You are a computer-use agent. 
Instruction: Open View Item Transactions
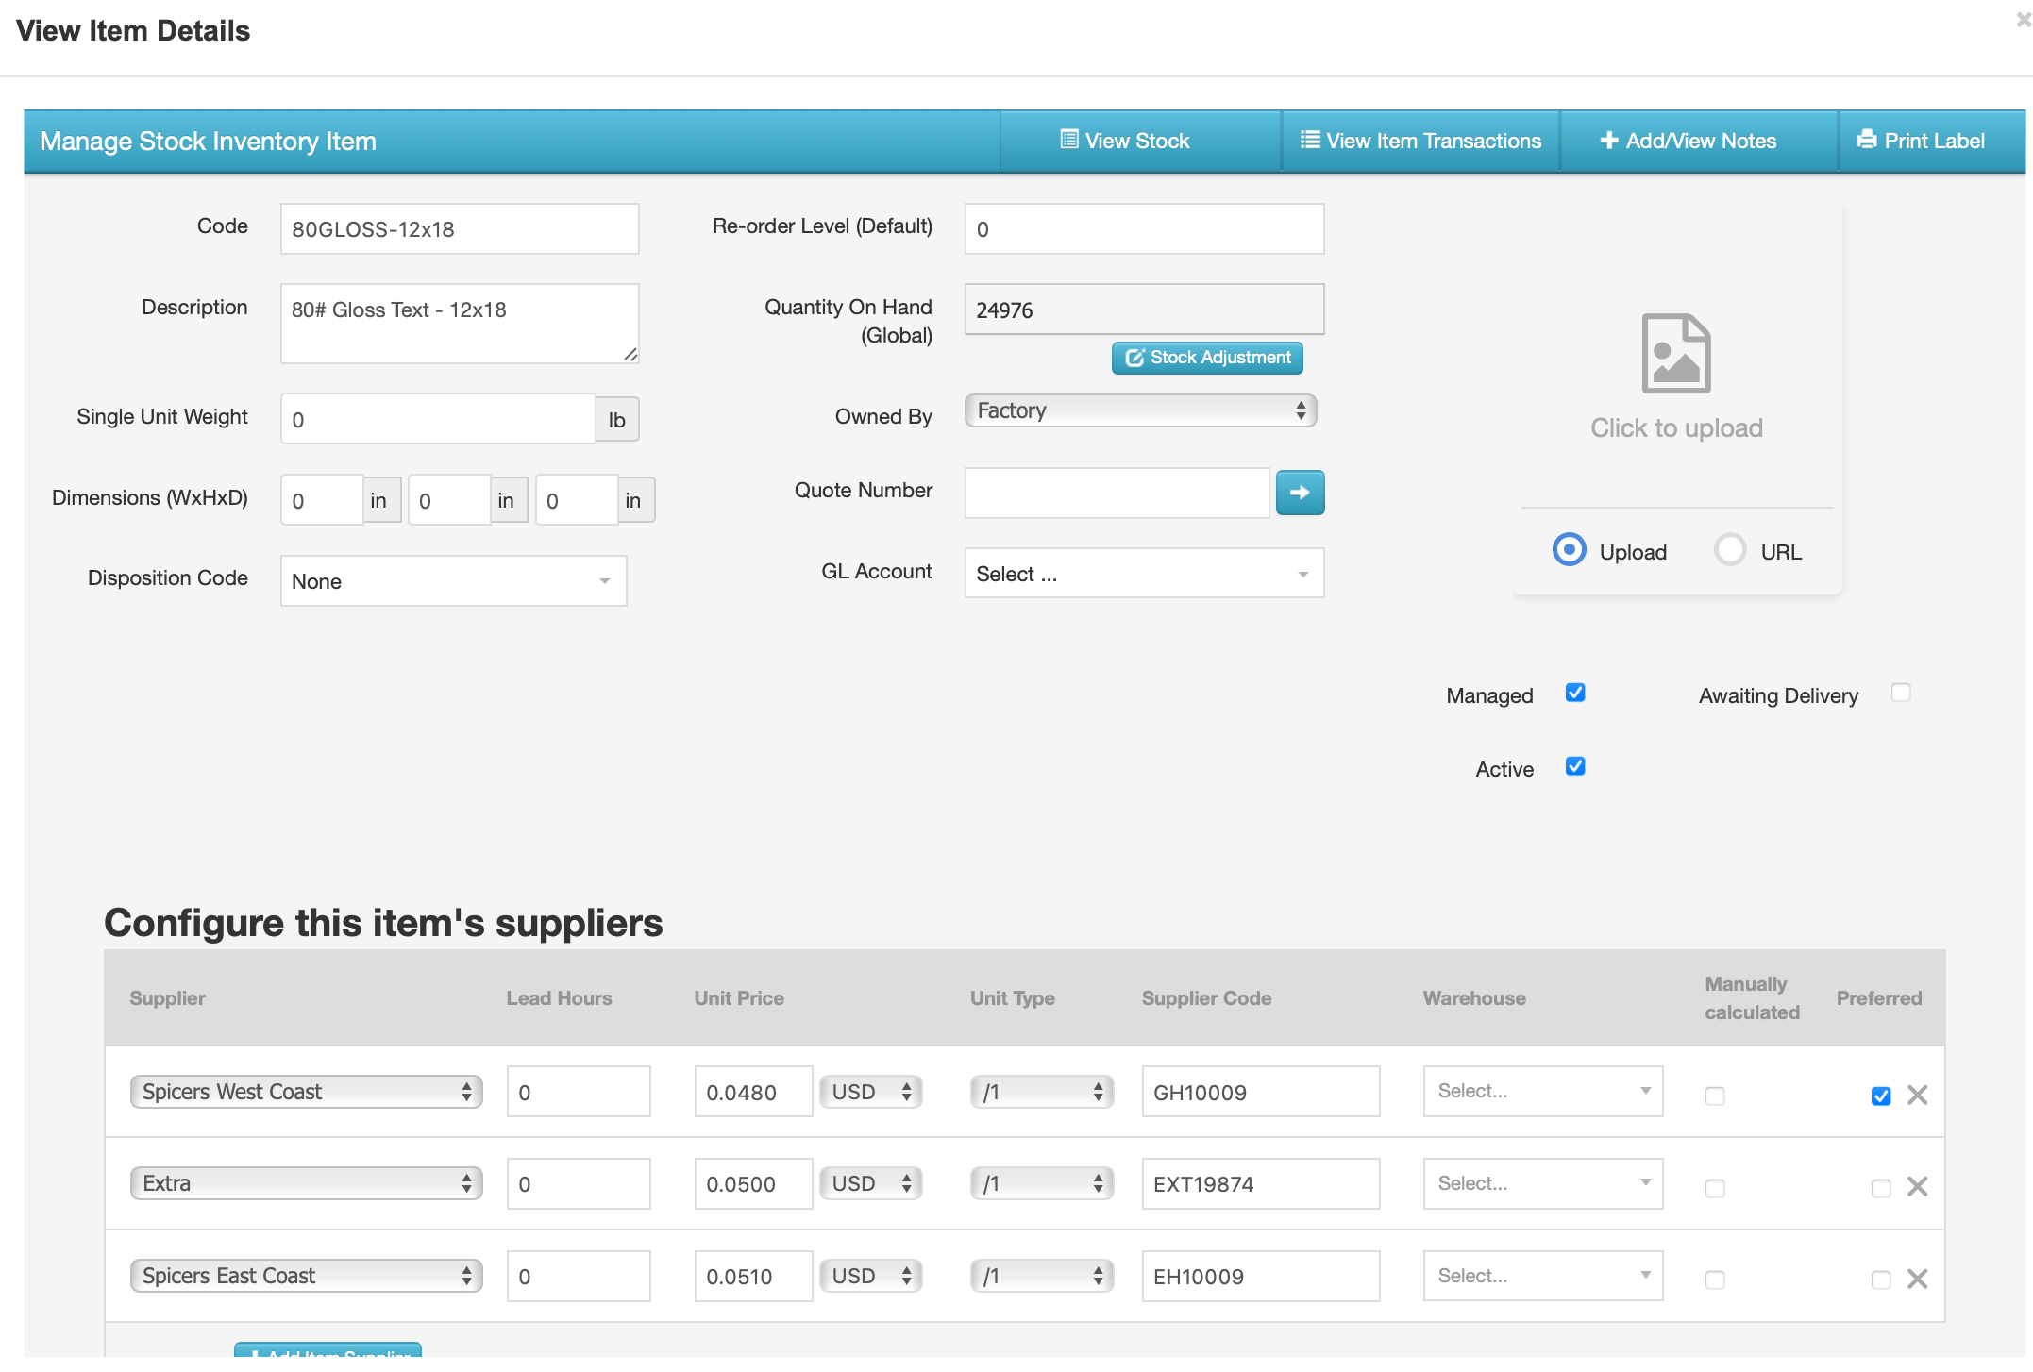[1420, 142]
